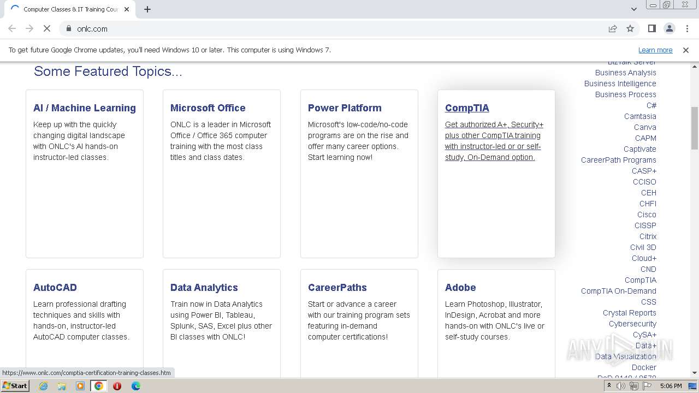The image size is (699, 393).
Task: Close the Computer Classes tab
Action: click(x=127, y=9)
